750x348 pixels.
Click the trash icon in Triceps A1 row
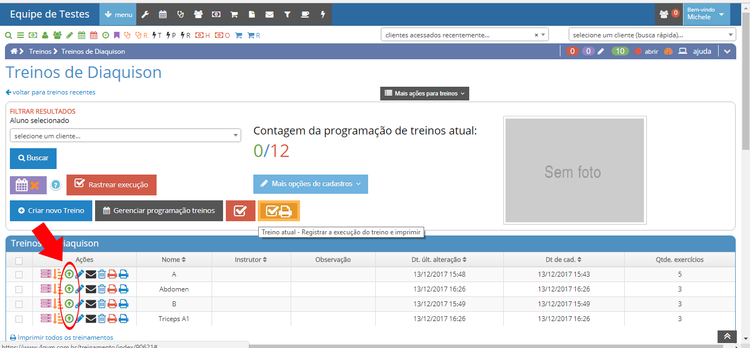click(x=102, y=318)
